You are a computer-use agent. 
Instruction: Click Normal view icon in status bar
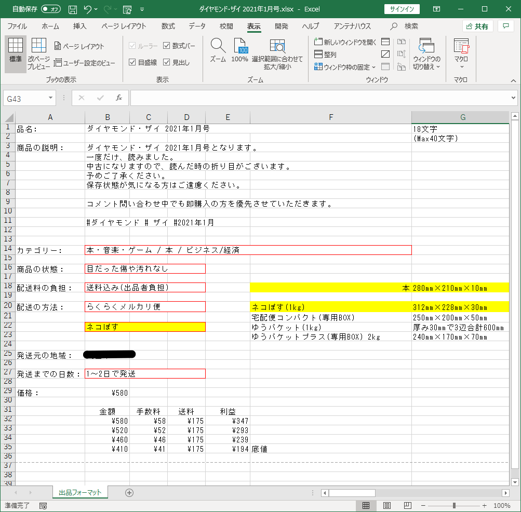pos(366,506)
